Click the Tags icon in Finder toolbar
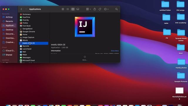 [x=100, y=9]
